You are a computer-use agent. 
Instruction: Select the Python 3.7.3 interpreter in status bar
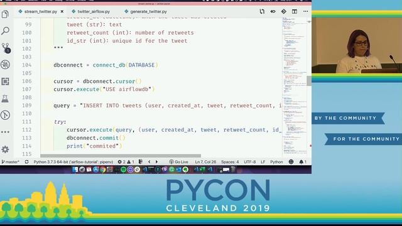[73, 162]
